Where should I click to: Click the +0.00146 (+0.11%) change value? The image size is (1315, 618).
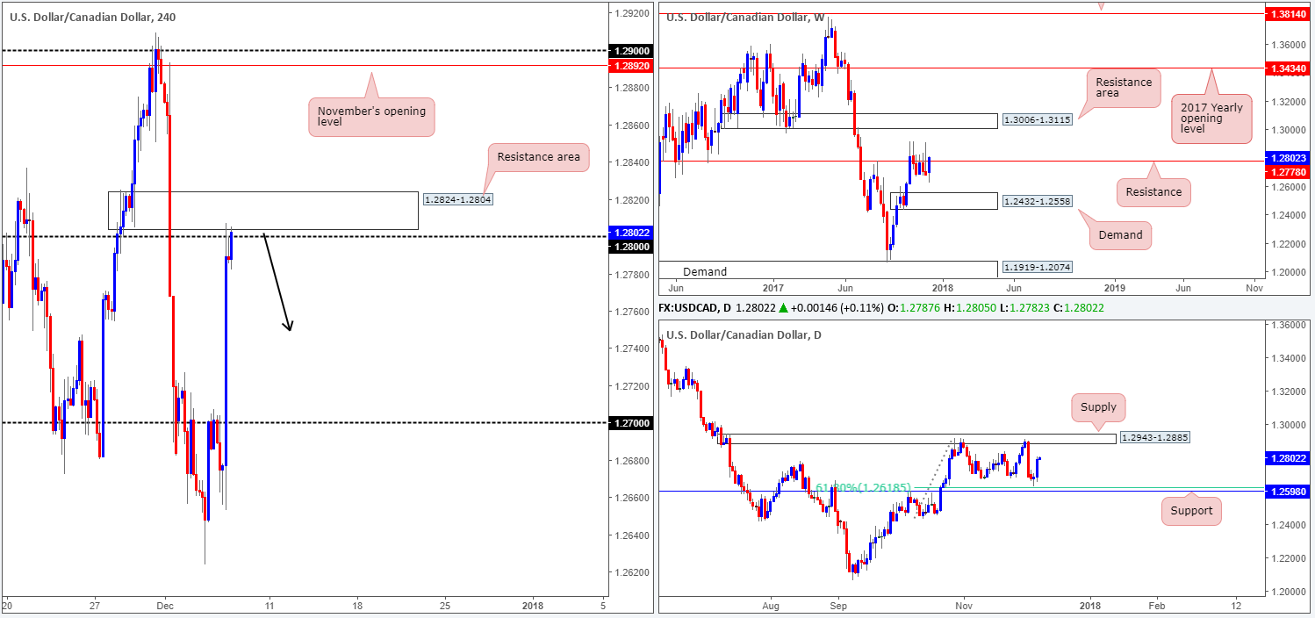point(837,310)
